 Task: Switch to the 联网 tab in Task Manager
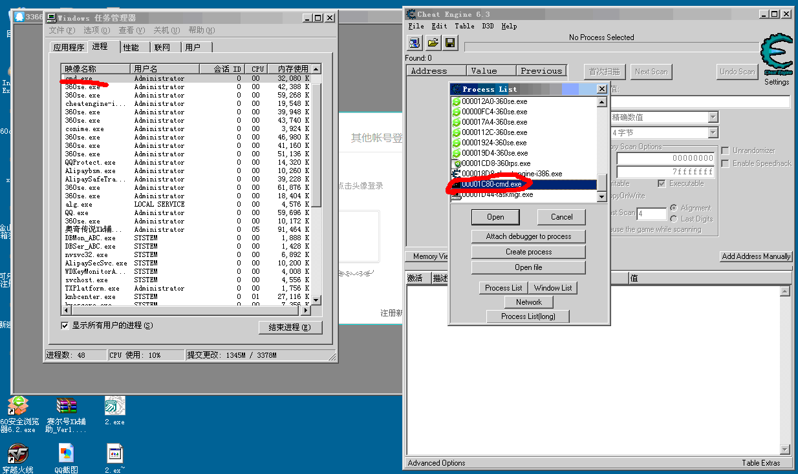(x=162, y=47)
